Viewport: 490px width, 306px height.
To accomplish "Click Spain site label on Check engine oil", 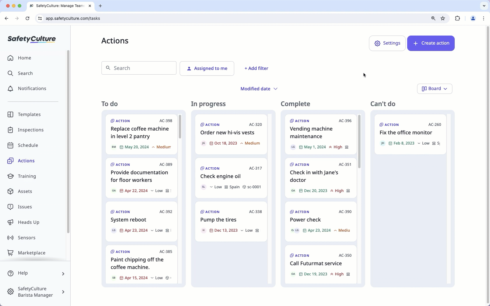I will click(232, 187).
